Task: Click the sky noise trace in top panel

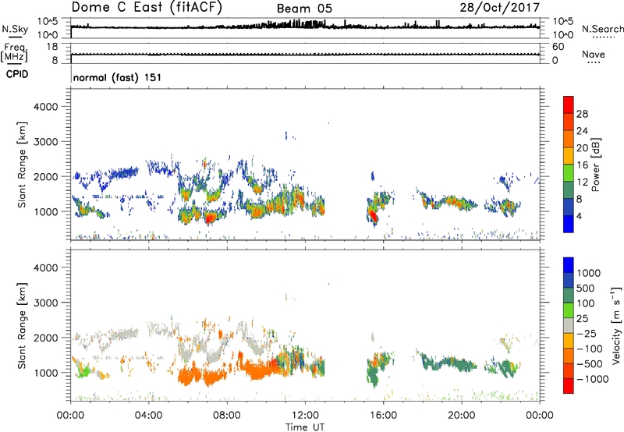Action: pos(305,27)
